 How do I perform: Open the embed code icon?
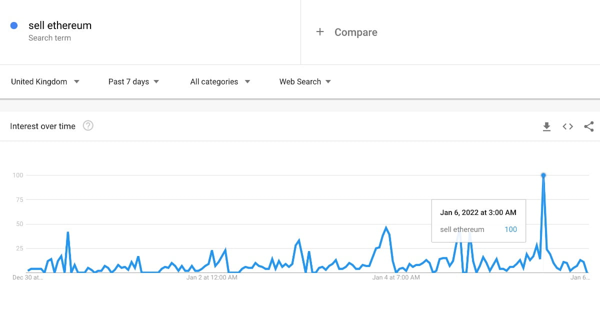pos(567,126)
